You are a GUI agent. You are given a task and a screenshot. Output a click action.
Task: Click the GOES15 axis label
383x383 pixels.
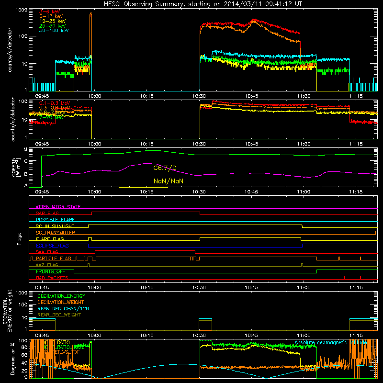click(16, 167)
